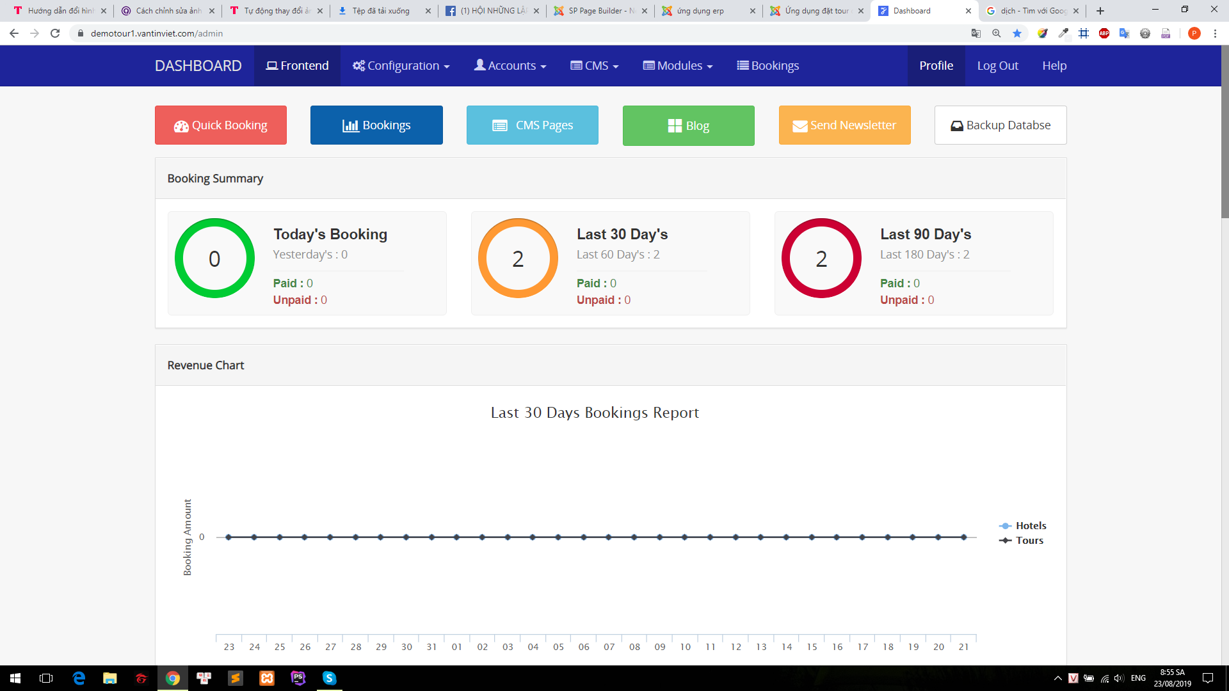
Task: Open the Blog shortcut
Action: click(x=688, y=126)
